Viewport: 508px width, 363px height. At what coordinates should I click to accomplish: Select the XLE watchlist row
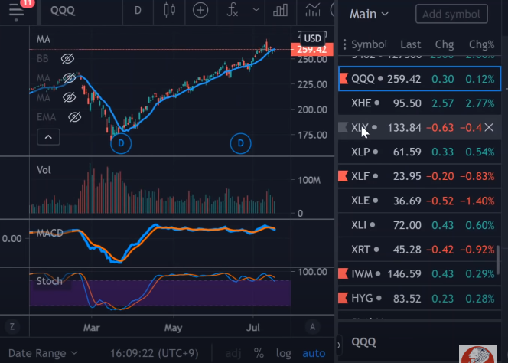419,201
